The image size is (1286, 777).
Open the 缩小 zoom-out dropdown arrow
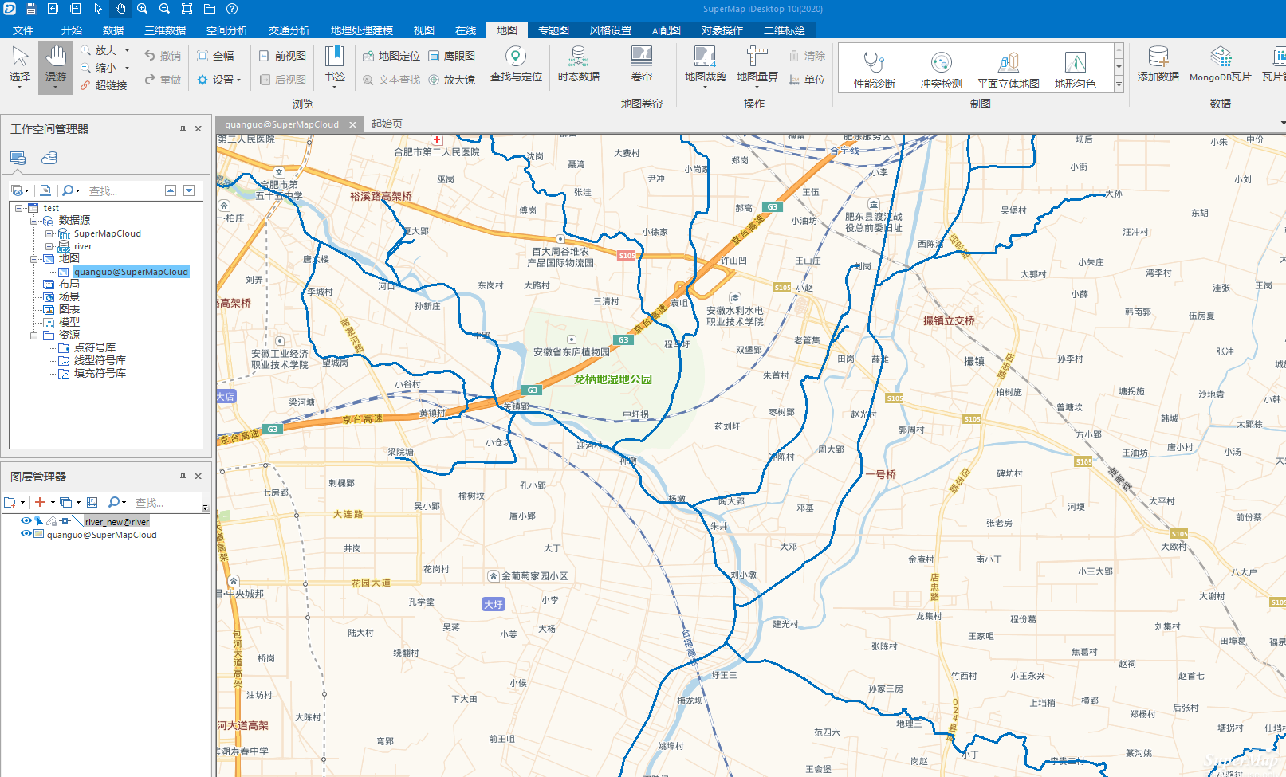tap(128, 68)
